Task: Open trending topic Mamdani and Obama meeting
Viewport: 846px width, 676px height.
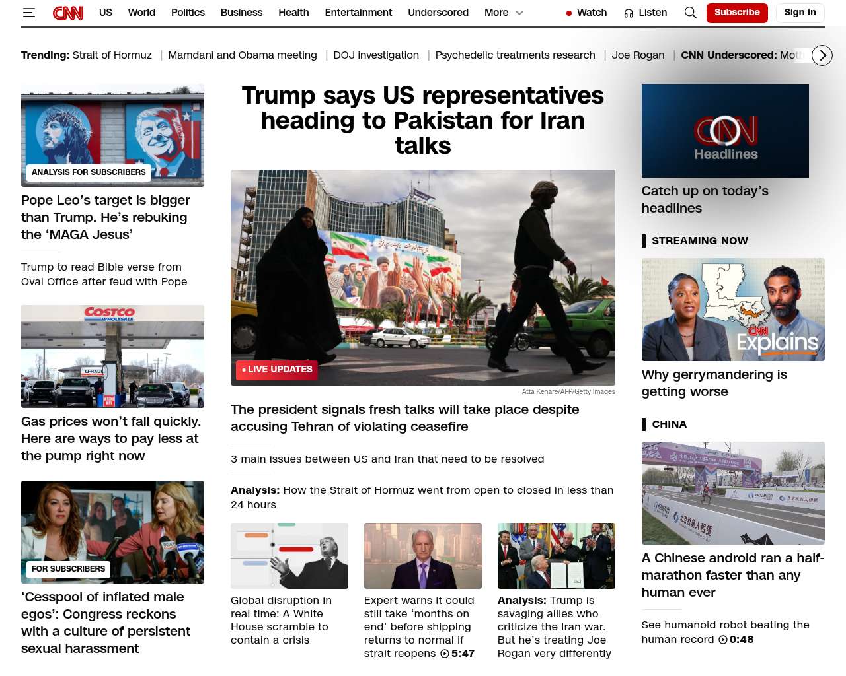Action: (x=243, y=55)
